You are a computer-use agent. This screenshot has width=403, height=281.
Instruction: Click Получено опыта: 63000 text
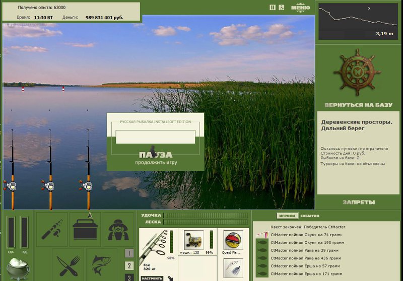point(42,8)
